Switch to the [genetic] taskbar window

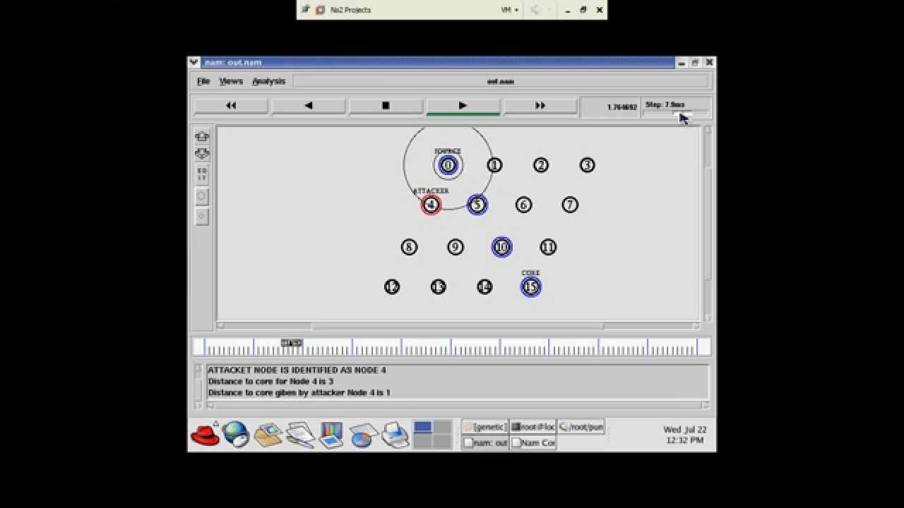(x=484, y=427)
